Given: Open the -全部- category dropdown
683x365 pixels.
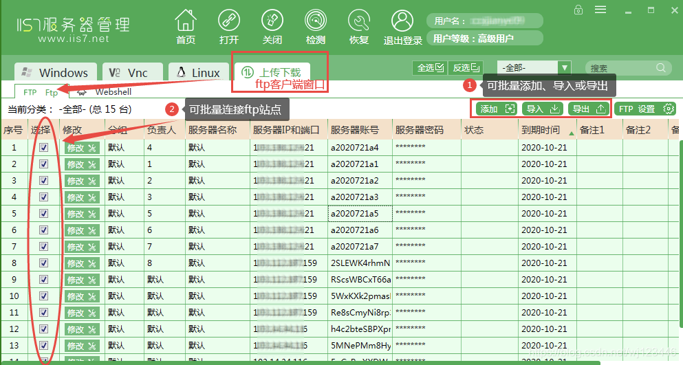Looking at the screenshot, I should pos(534,67).
